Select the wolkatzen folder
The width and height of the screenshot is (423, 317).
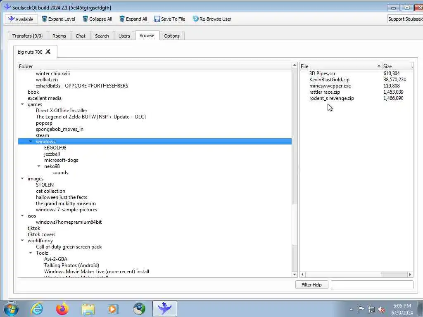tap(47, 80)
